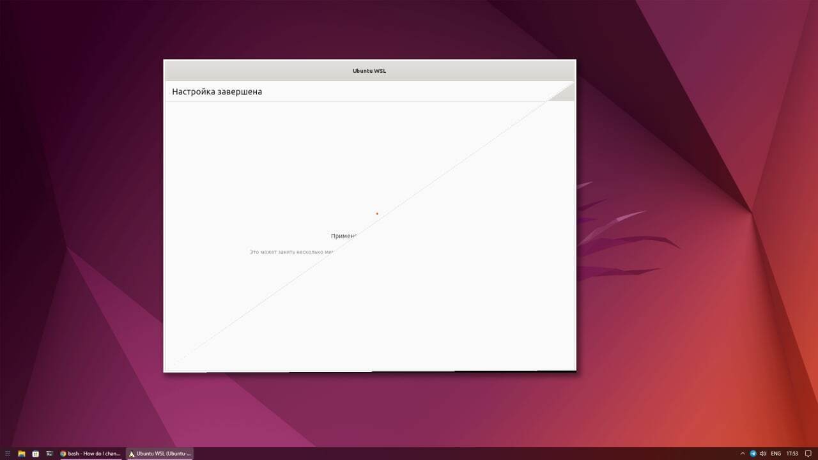This screenshot has height=460, width=818.
Task: Open the clock showing 17:53
Action: (792, 454)
